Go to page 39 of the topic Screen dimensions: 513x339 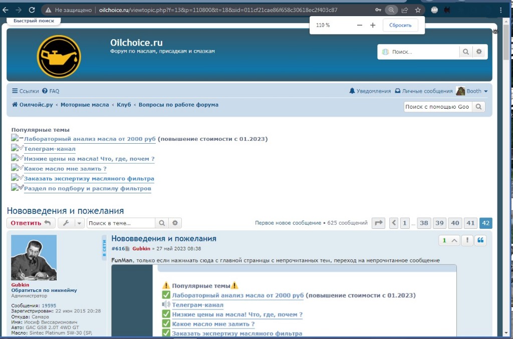coord(439,223)
